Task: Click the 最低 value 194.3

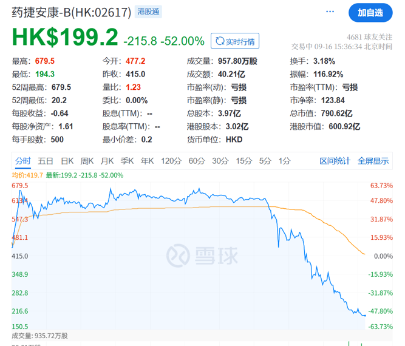Action: coord(45,75)
